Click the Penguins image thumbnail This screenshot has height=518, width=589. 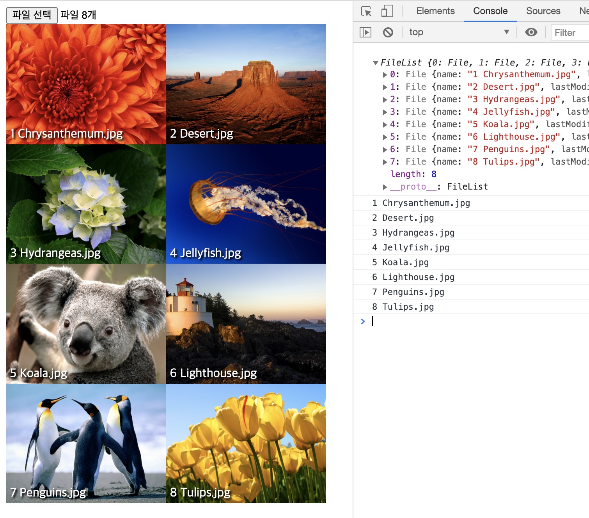click(x=86, y=443)
